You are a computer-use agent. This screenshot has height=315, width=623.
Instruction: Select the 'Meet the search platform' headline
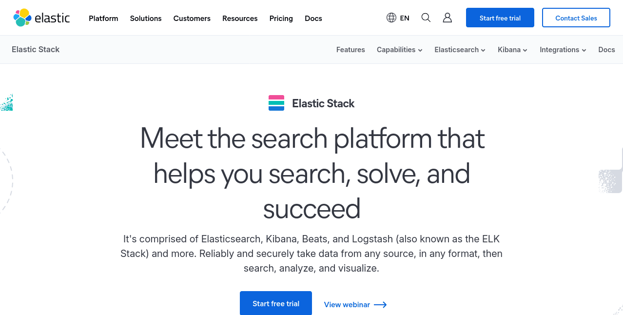pos(312,174)
